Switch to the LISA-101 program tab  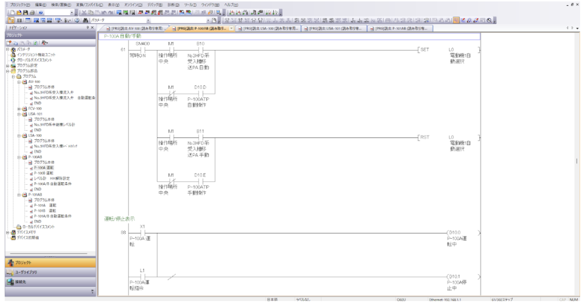[334, 28]
